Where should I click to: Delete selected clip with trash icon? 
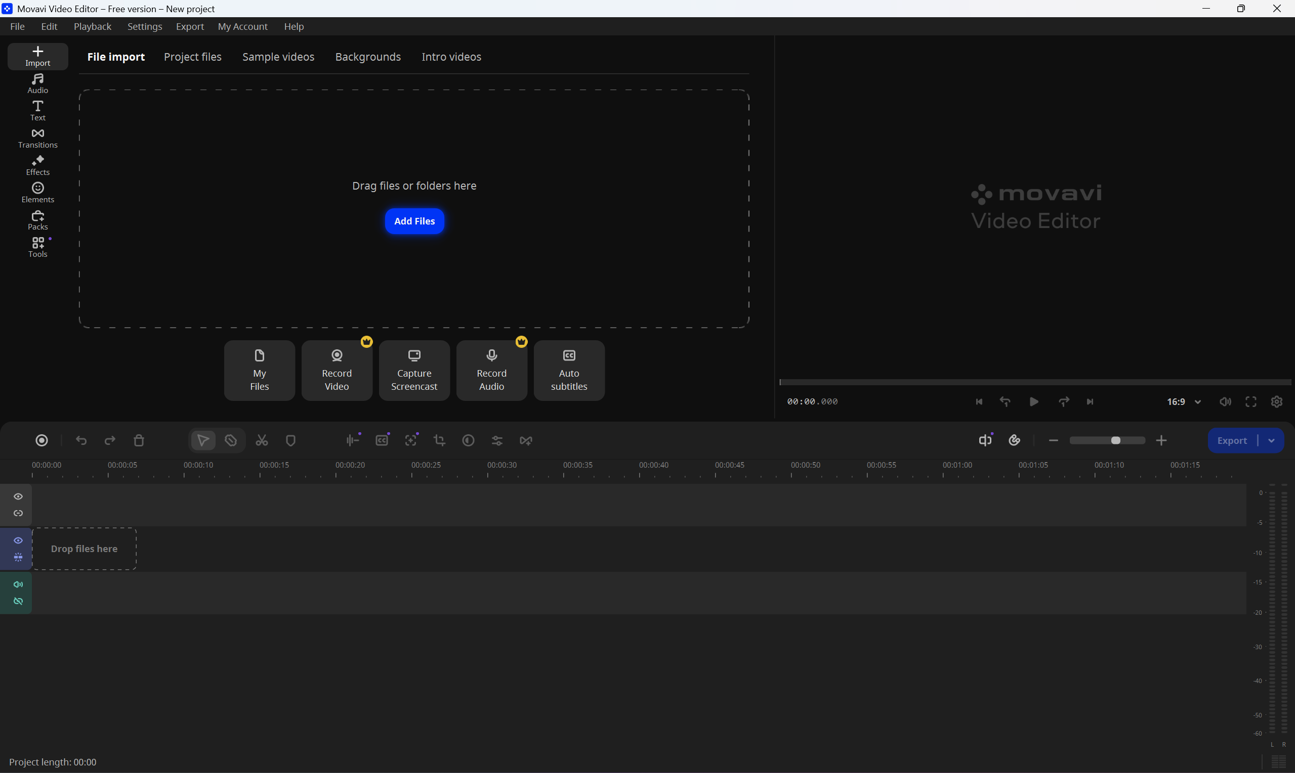click(x=139, y=440)
